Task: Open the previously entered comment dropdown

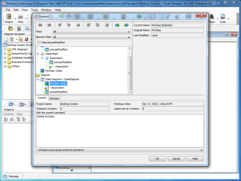Action: [x=120, y=150]
